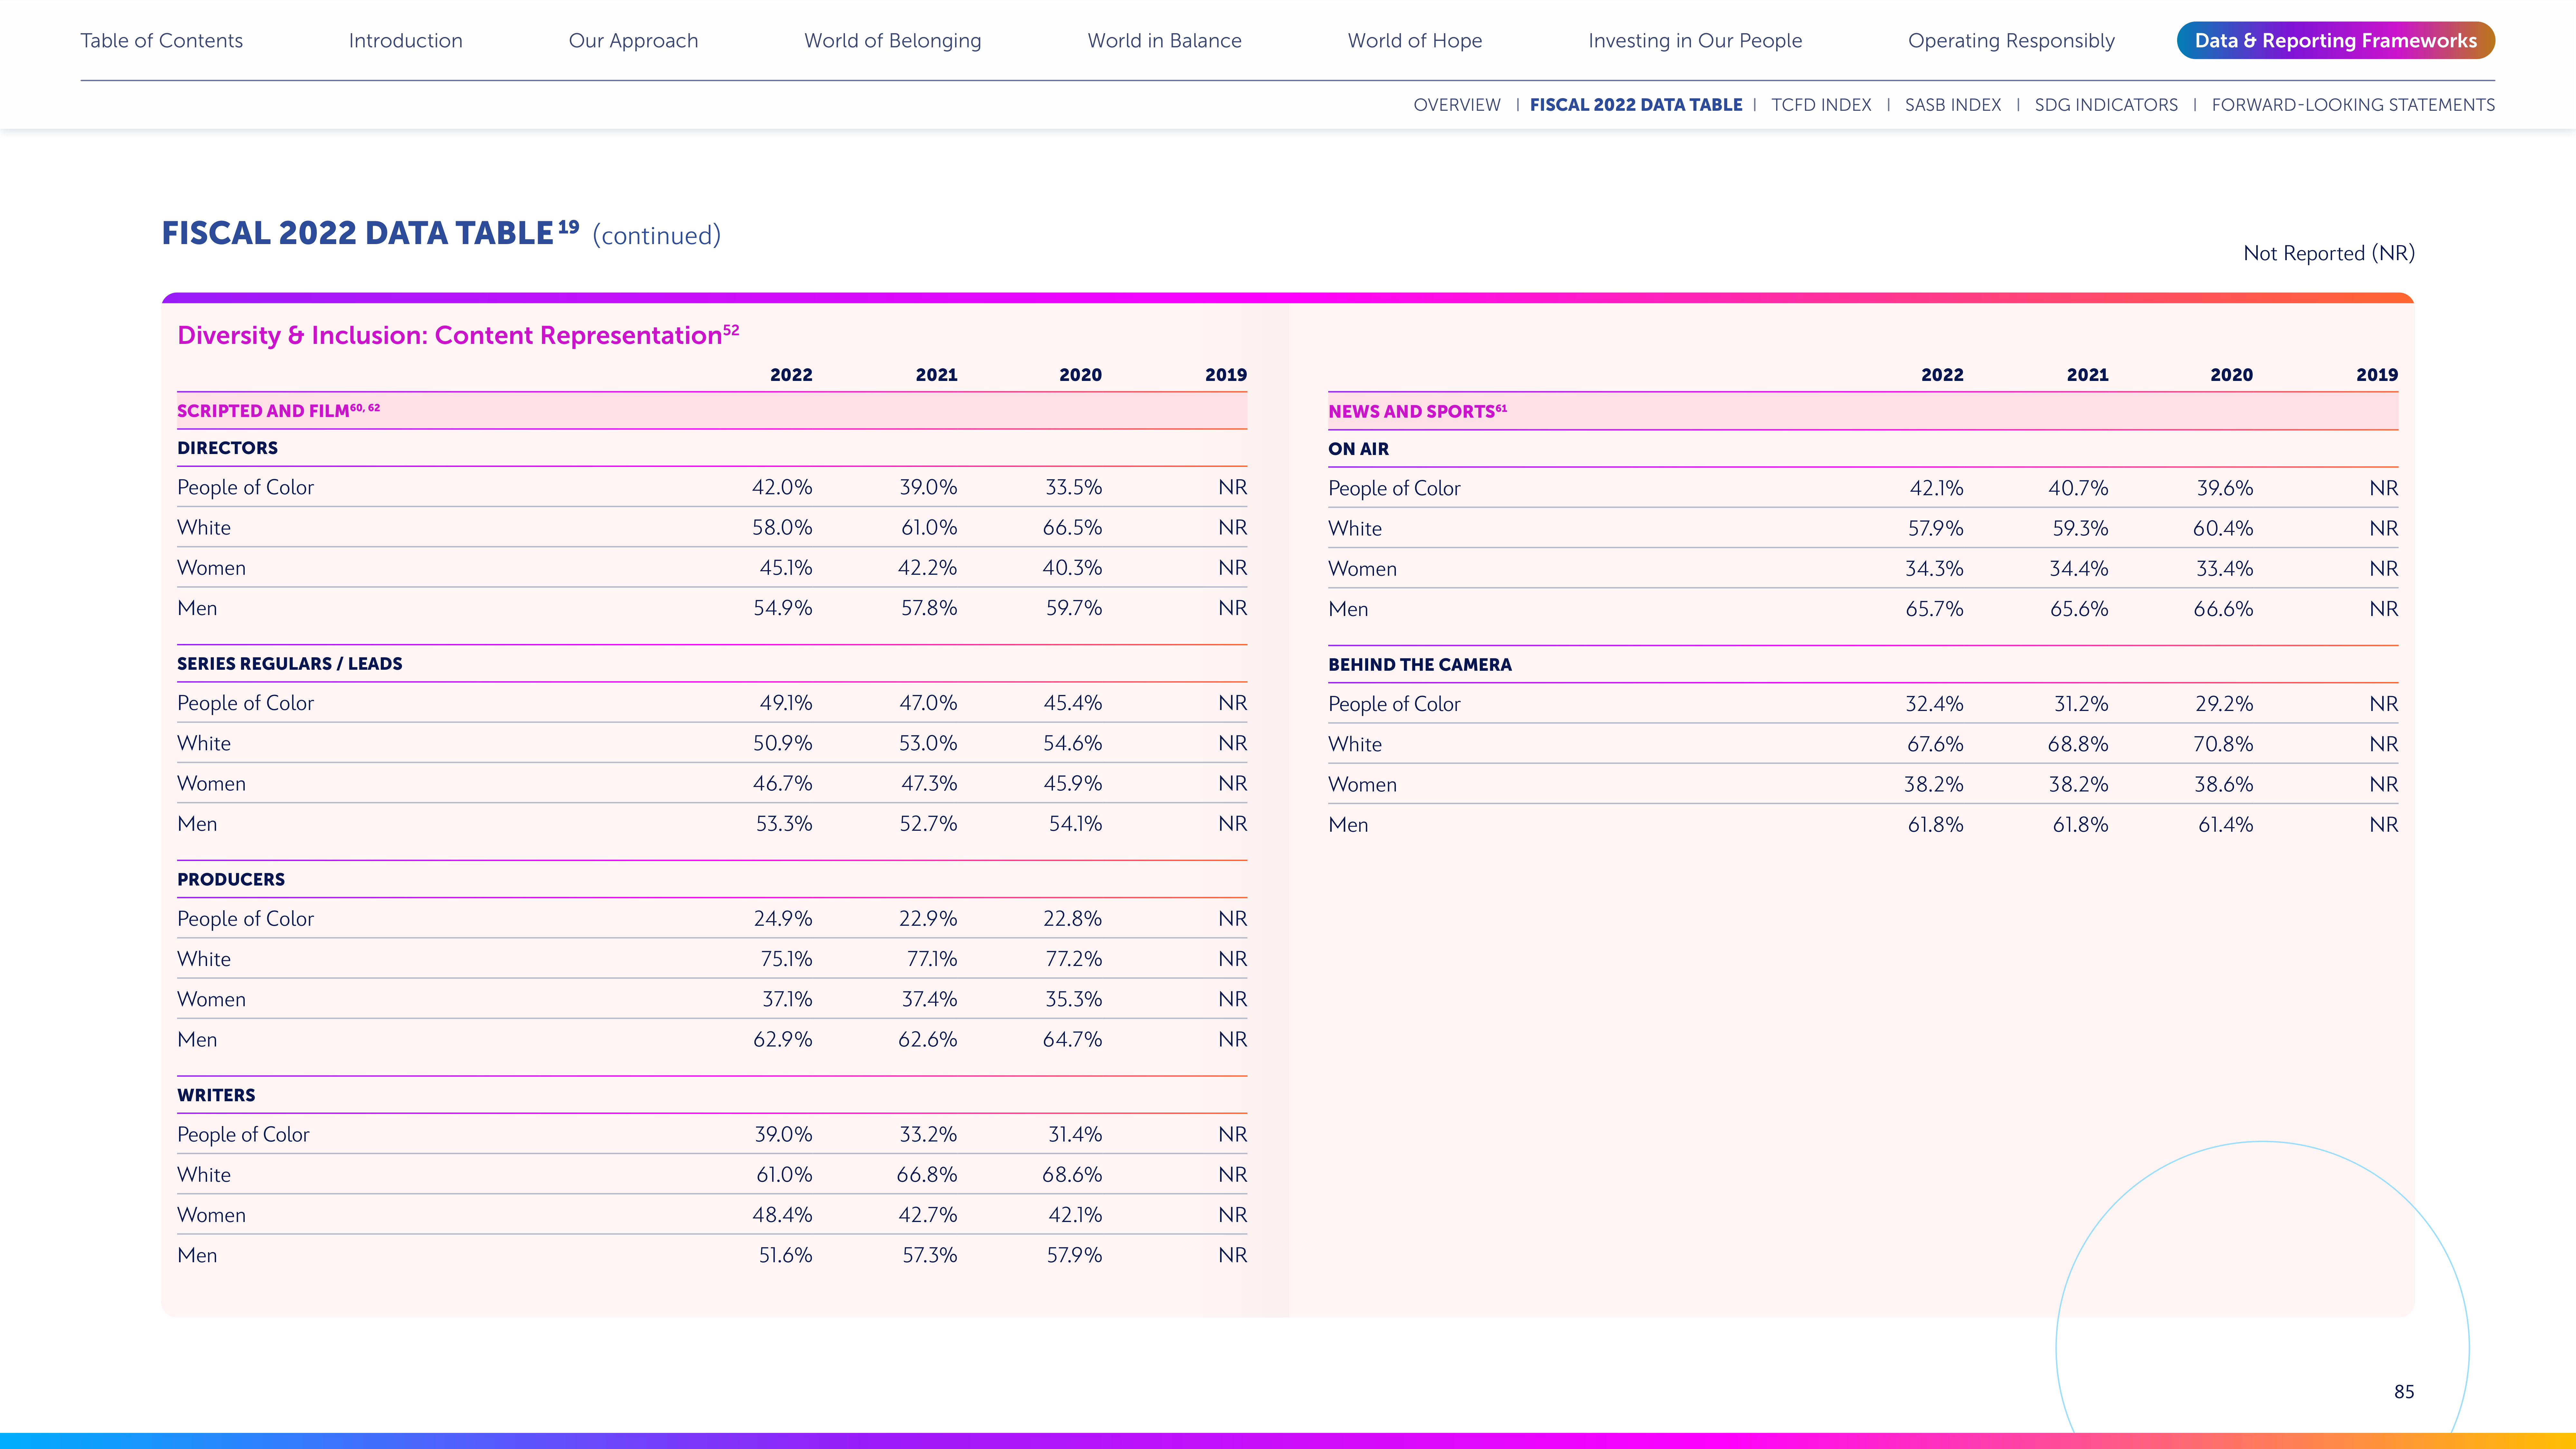Click Writers People of Color 39.0% value
The height and width of the screenshot is (1449, 2576).
click(x=783, y=1135)
